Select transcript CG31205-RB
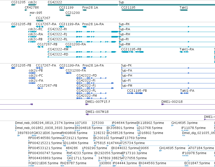The image size is (215, 167). [21, 24]
